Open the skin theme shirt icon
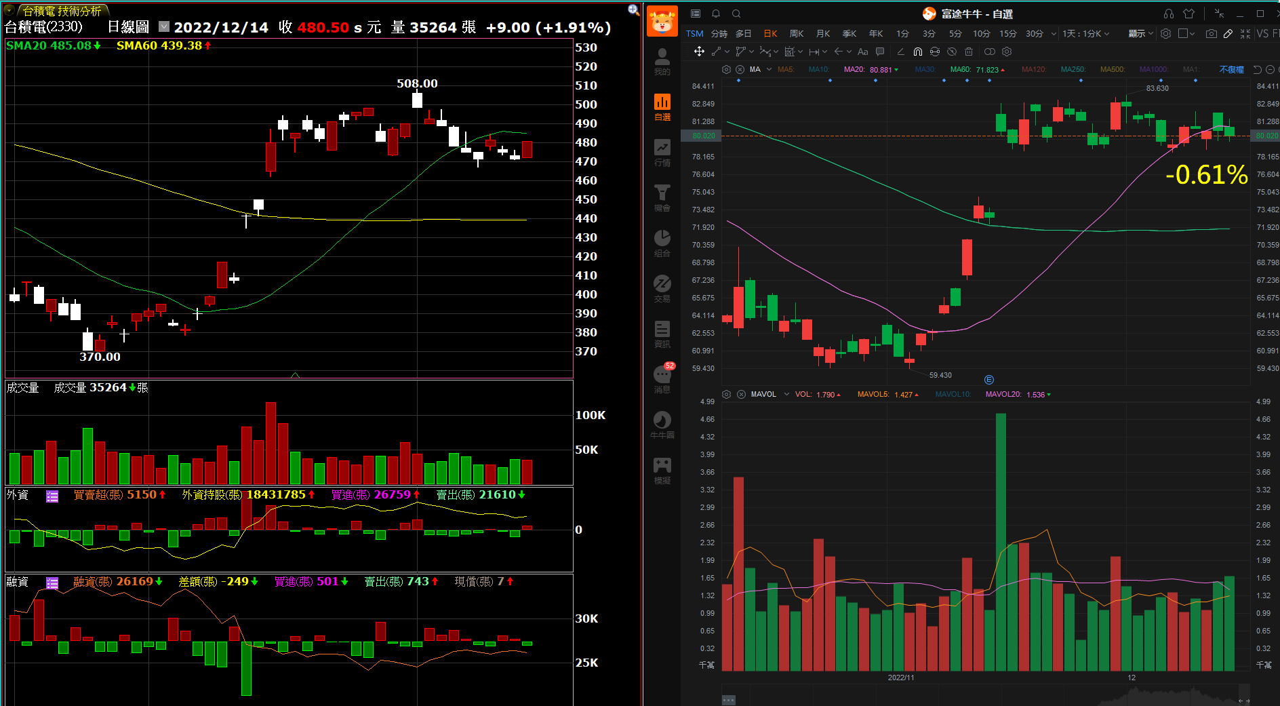The width and height of the screenshot is (1280, 706). pyautogui.click(x=1189, y=14)
